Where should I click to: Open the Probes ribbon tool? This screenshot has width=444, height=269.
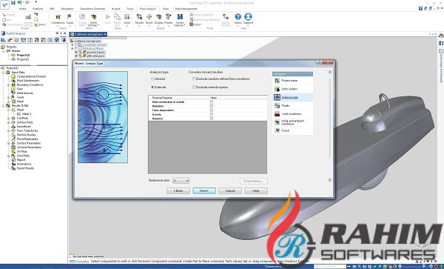pyautogui.click(x=169, y=19)
